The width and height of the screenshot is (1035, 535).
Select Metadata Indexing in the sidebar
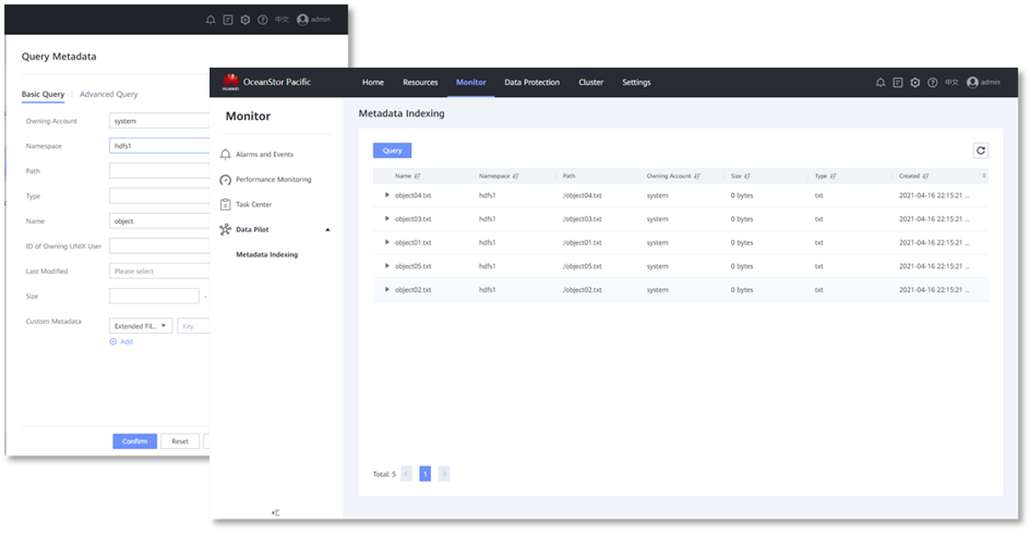[266, 254]
